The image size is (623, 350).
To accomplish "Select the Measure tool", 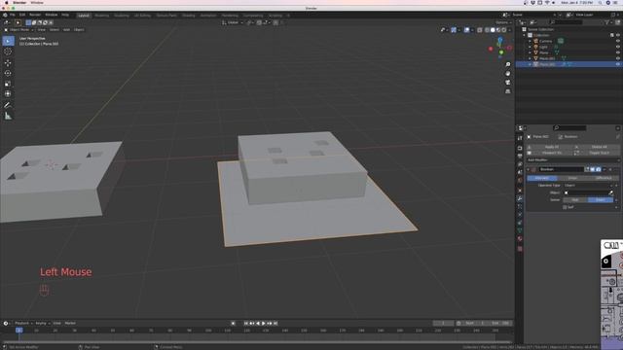I will (x=8, y=116).
